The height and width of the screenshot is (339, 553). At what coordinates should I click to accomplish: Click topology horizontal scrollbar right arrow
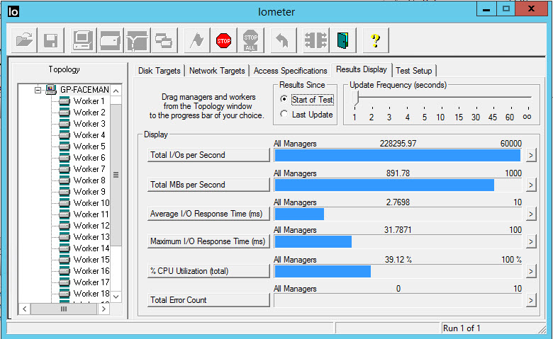coord(104,309)
